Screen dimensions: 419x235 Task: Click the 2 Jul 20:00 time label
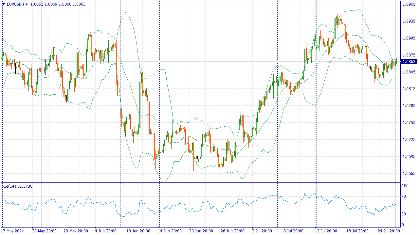(262, 231)
